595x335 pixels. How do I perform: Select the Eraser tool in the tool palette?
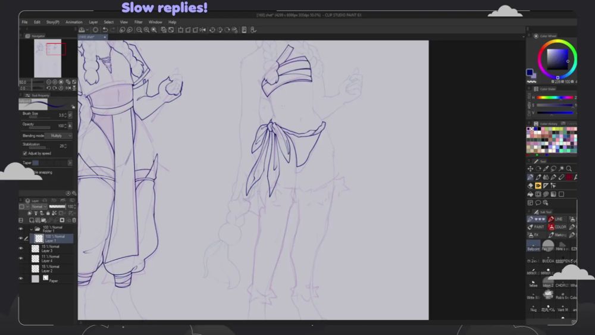531,186
